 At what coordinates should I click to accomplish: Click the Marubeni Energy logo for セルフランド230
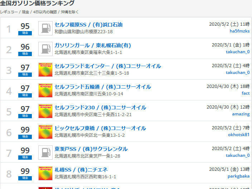[45, 111]
